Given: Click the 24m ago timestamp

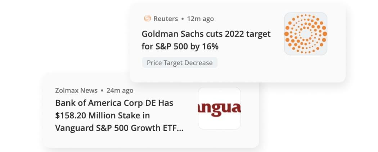Looking at the screenshot, I should pos(120,91).
